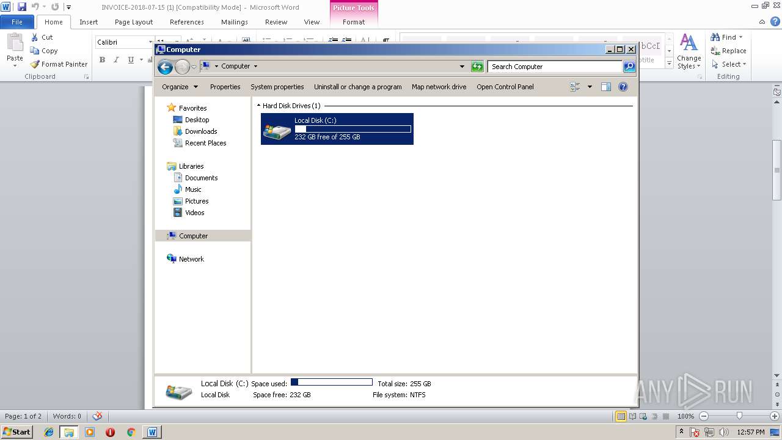
Task: Click the Explorer search magnifier icon
Action: pos(629,67)
